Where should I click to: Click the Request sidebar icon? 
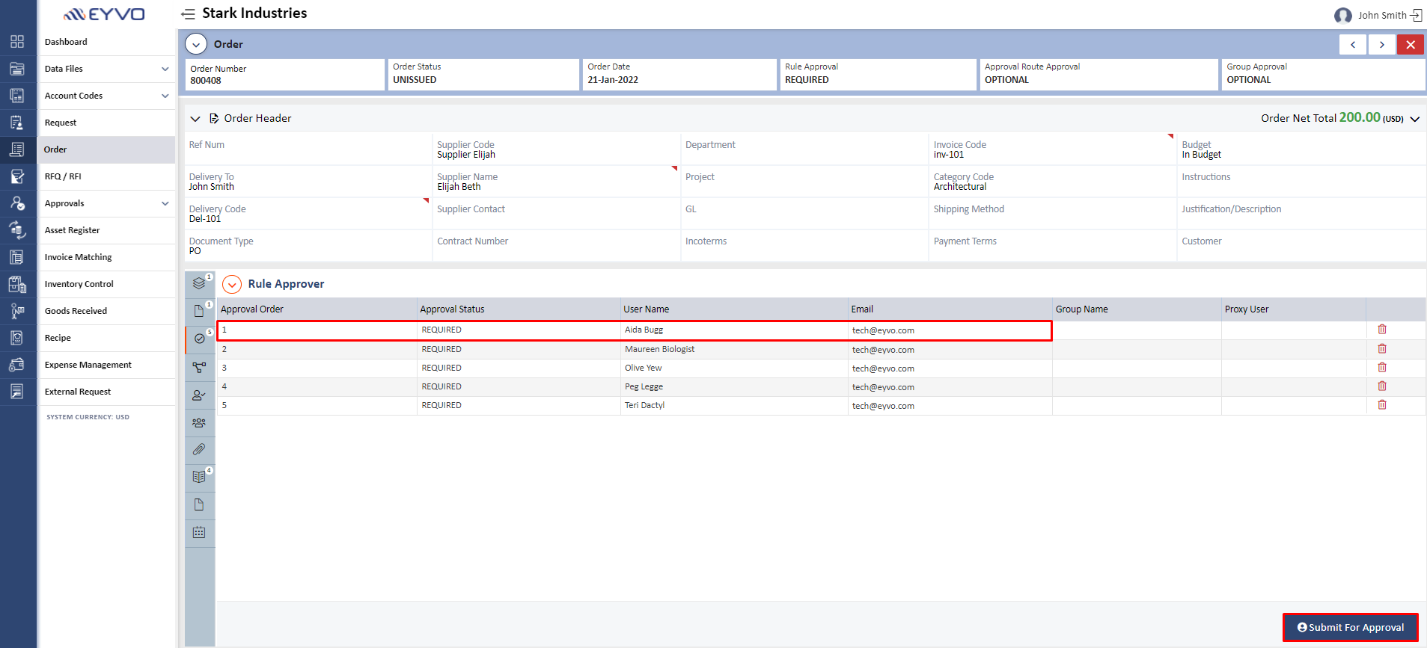(x=17, y=123)
